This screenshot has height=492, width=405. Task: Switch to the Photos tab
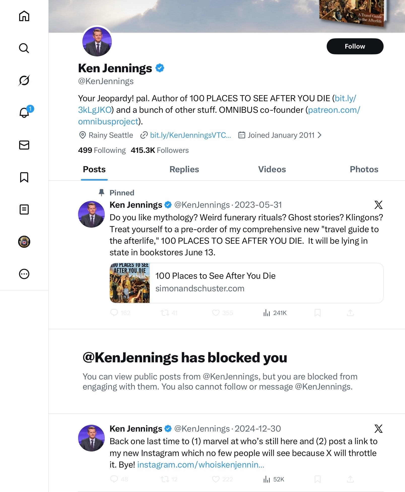(364, 169)
